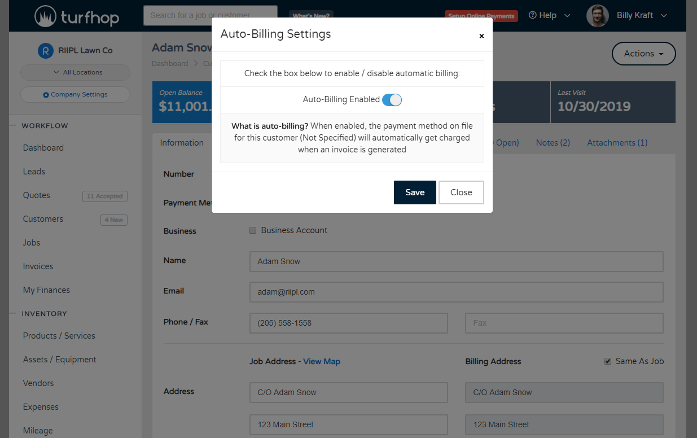Click the View Map link
The height and width of the screenshot is (438, 697).
pyautogui.click(x=322, y=361)
